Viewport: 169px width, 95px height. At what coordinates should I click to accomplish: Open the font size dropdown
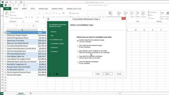click(44, 13)
